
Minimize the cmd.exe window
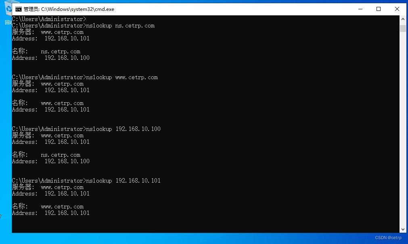coord(360,9)
